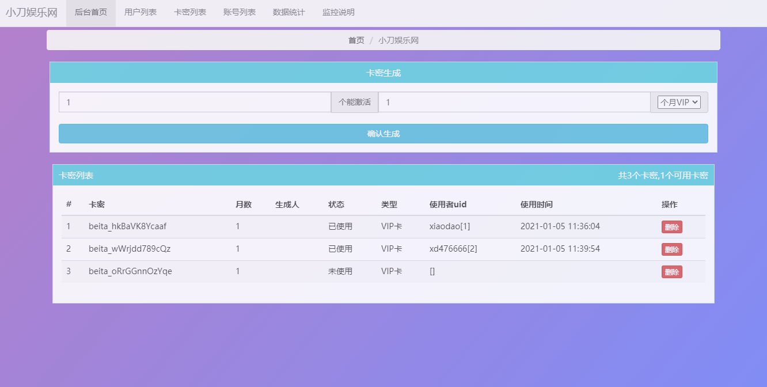
Task: Remove the unused card beita_oRrGGnnOzYqe
Action: pos(671,272)
